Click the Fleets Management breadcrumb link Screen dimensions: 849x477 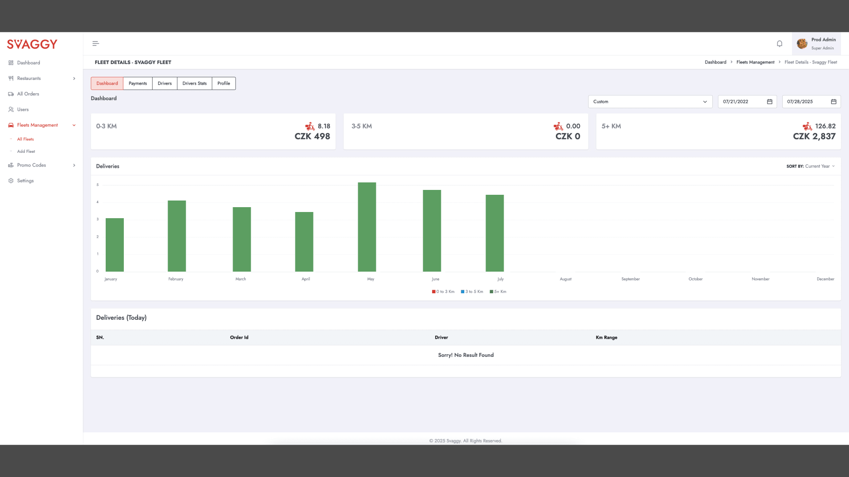click(755, 62)
